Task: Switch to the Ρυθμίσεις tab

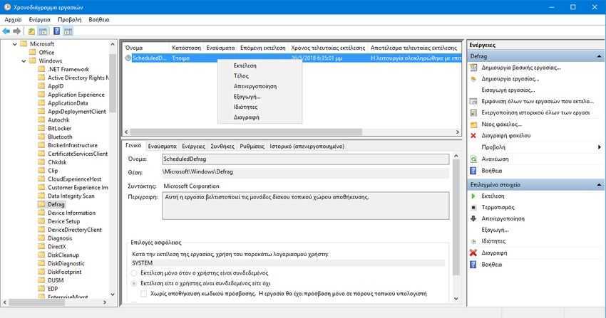Action: 252,146
